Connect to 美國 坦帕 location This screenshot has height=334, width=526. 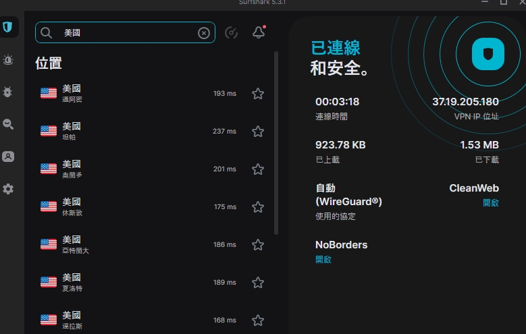[153, 132]
